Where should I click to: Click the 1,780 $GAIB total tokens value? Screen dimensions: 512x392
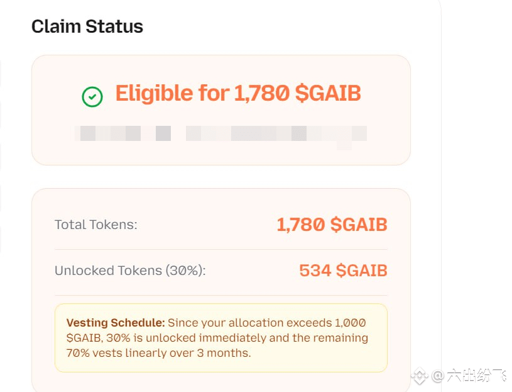tap(332, 225)
